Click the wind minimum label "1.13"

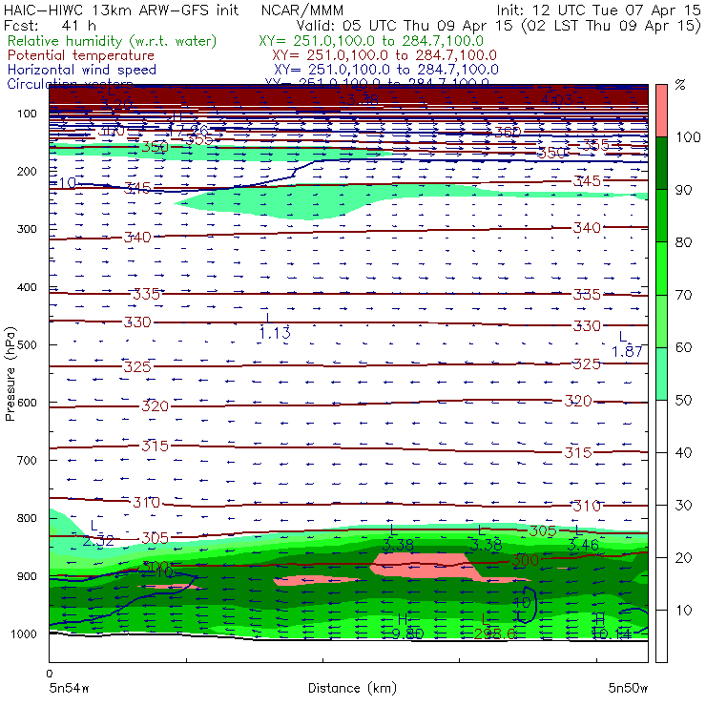point(275,333)
